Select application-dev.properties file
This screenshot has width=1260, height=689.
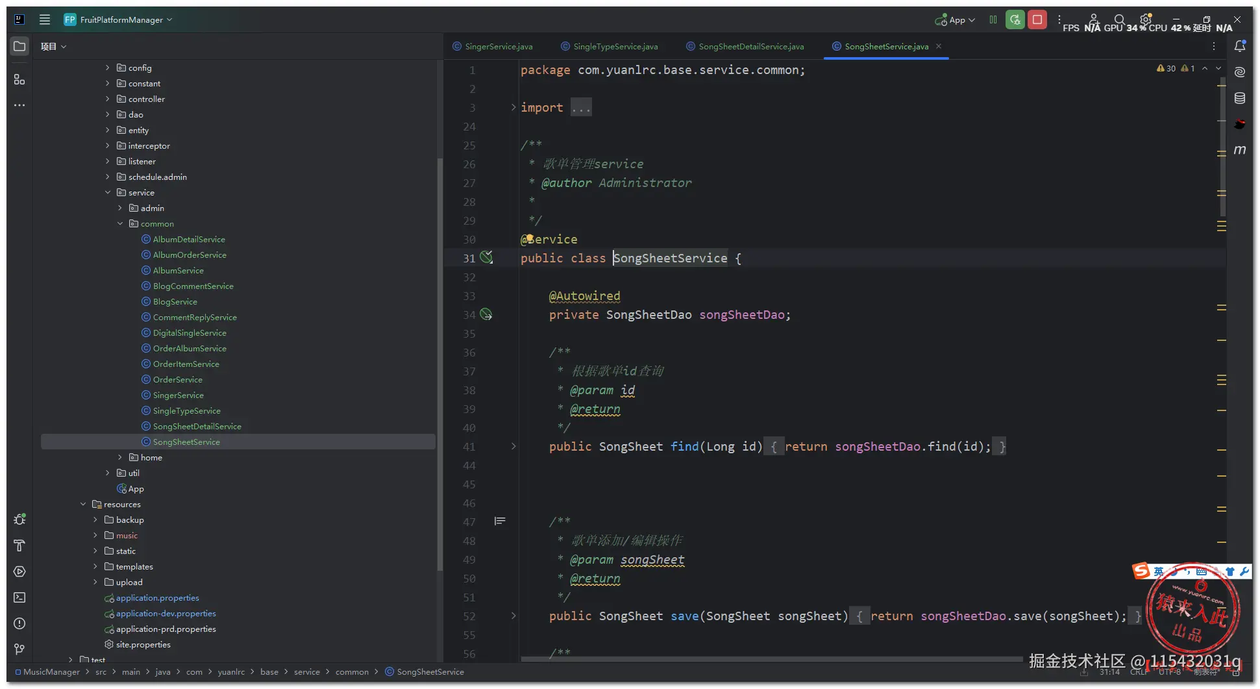point(166,613)
